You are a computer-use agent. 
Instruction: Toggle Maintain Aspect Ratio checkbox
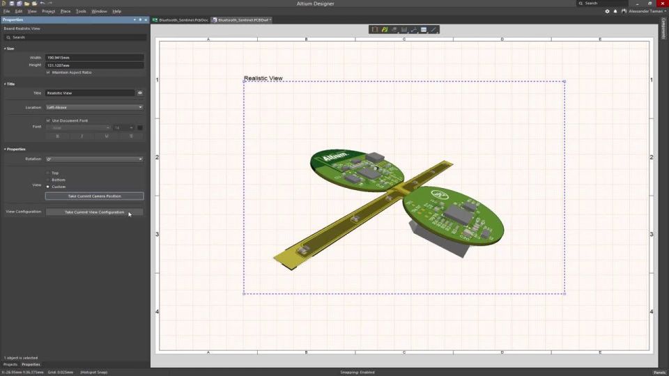[x=48, y=72]
